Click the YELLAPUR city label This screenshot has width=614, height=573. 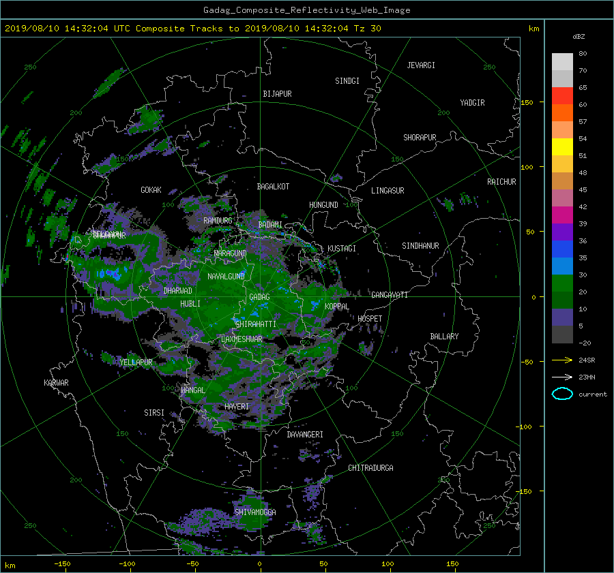click(136, 362)
